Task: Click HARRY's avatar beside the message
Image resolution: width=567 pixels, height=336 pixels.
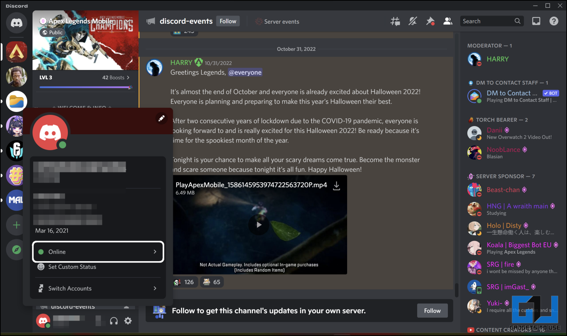Action: click(155, 67)
